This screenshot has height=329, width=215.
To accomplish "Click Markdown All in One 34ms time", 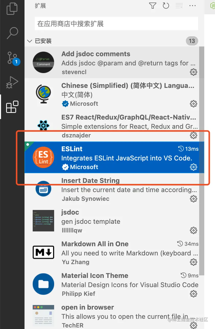I will pyautogui.click(x=188, y=244).
